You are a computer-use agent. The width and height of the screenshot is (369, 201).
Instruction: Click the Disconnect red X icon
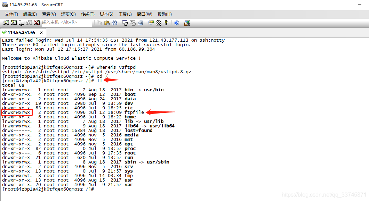click(37, 23)
